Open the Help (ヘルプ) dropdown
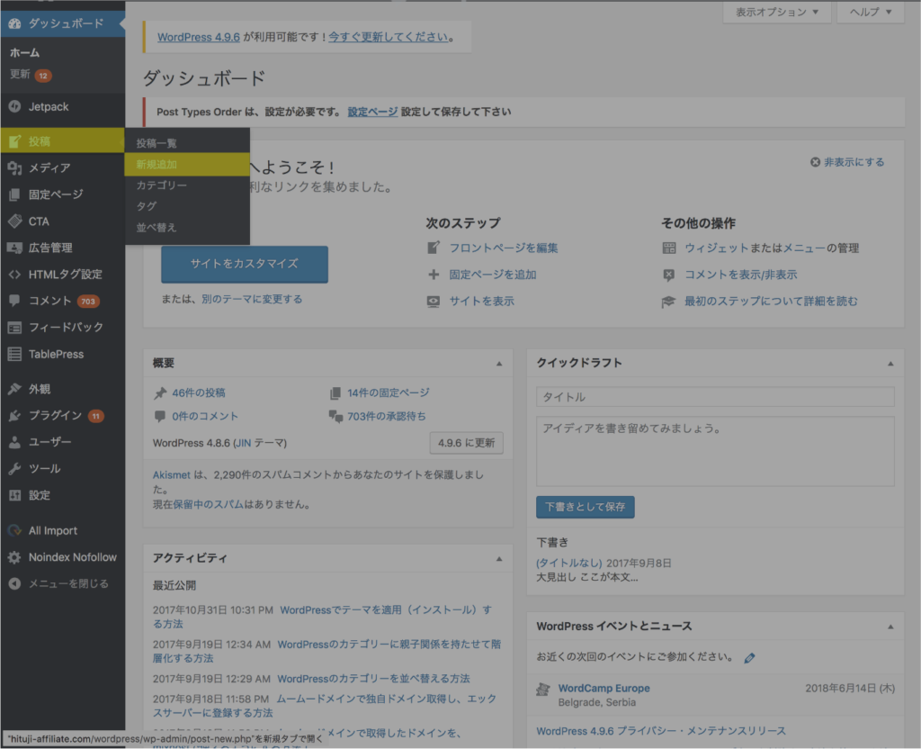The width and height of the screenshot is (921, 749). (x=871, y=12)
